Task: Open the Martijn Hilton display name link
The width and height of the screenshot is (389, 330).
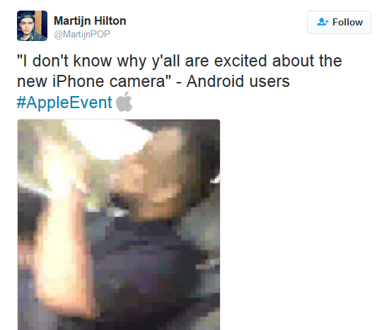Action: [x=90, y=20]
